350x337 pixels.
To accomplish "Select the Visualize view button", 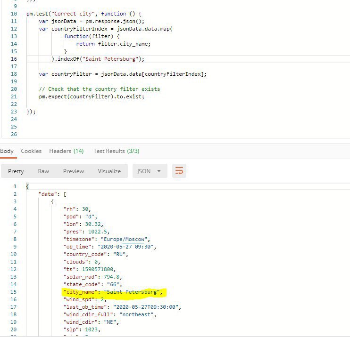I will point(109,171).
